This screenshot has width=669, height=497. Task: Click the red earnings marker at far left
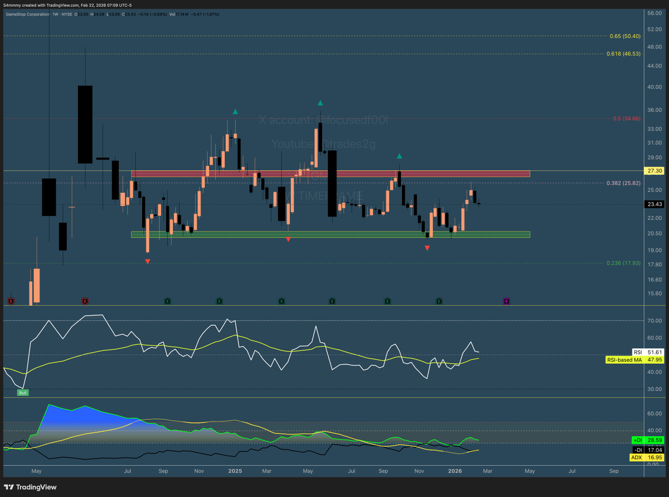point(11,301)
